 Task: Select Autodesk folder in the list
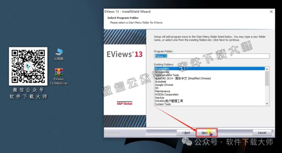coord(210,82)
